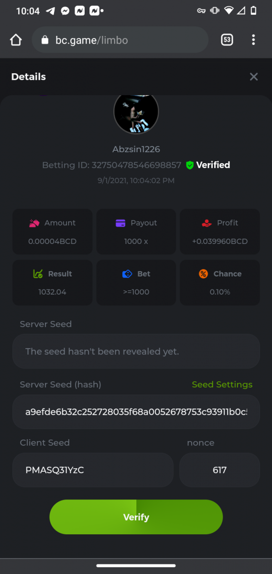Tap the red Profit icon
This screenshot has width=272, height=574.
pos(207,223)
